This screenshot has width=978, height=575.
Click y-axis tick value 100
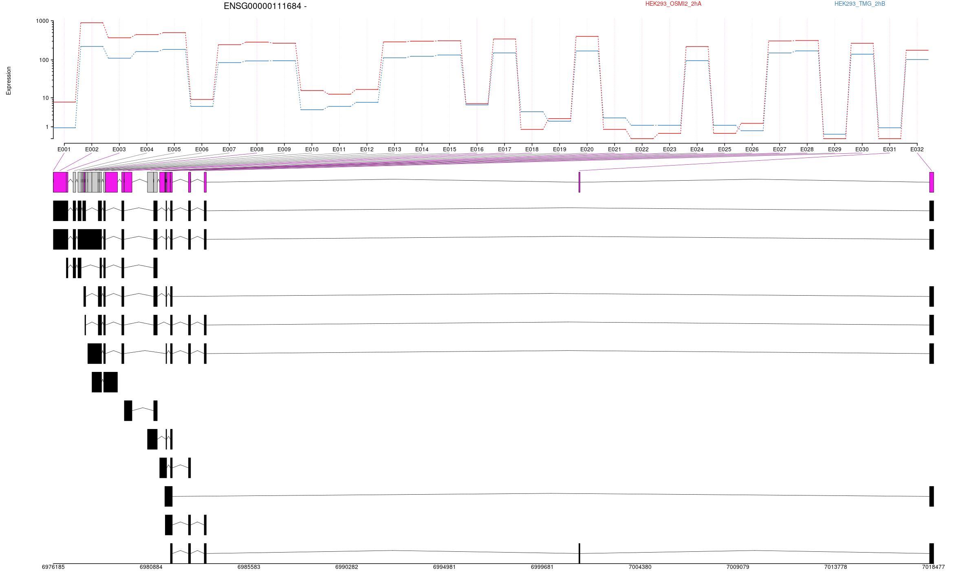[x=44, y=60]
